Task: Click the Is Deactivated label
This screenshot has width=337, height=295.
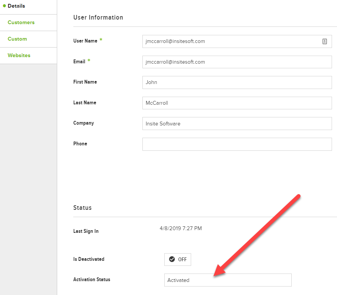Action: coord(89,259)
